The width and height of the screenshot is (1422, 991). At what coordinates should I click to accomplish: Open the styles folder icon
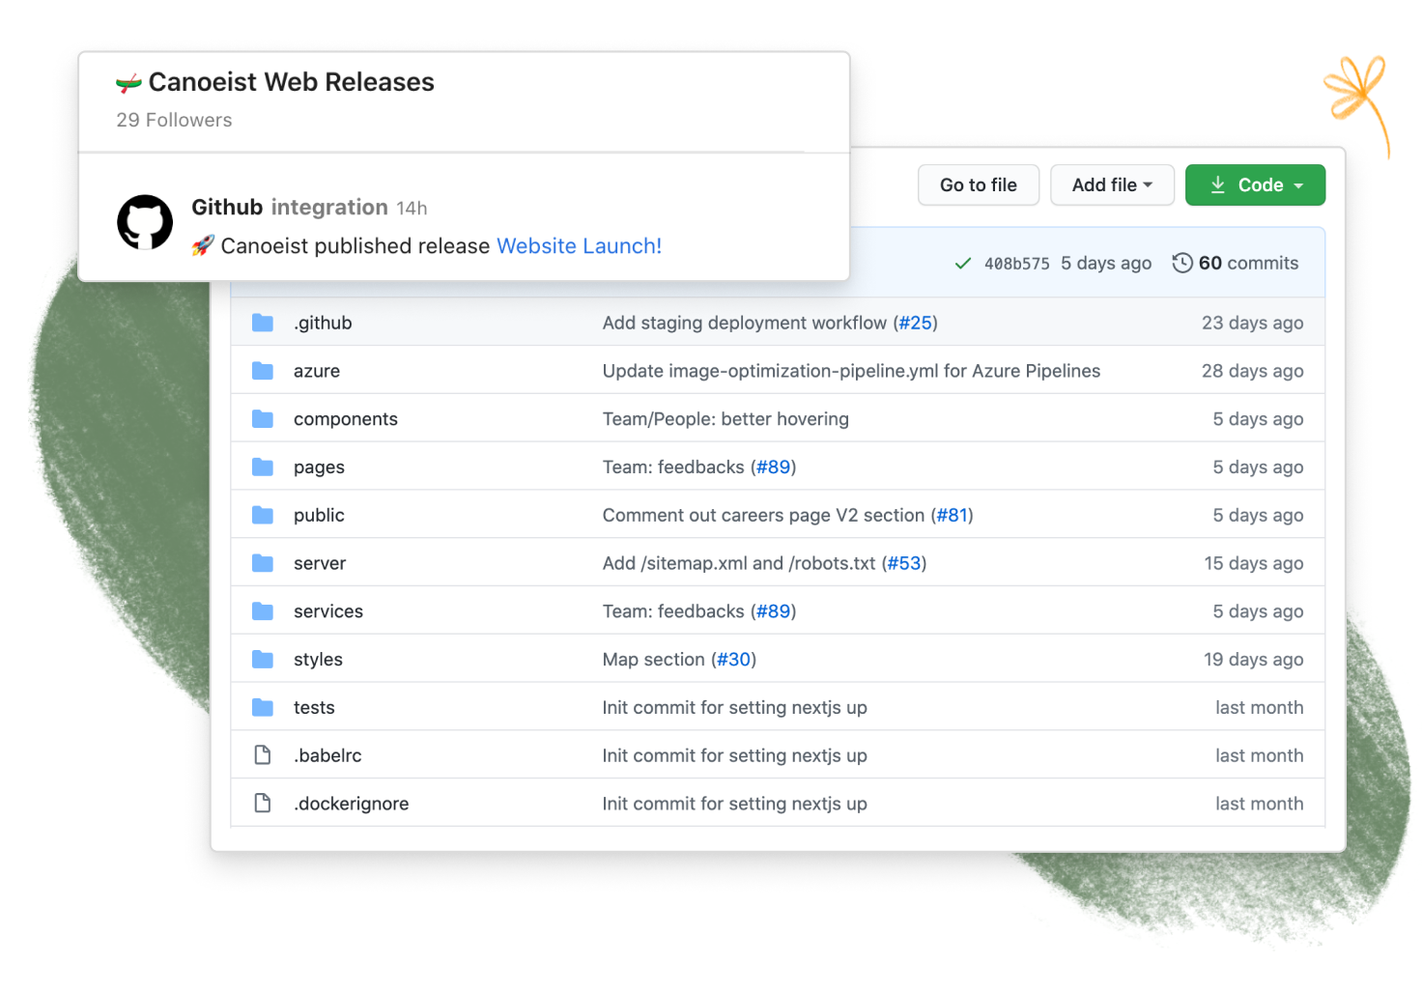(x=263, y=660)
